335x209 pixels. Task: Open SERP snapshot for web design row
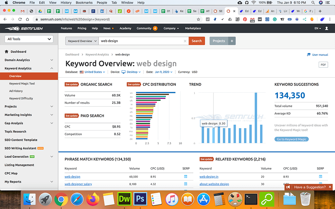click(185, 177)
